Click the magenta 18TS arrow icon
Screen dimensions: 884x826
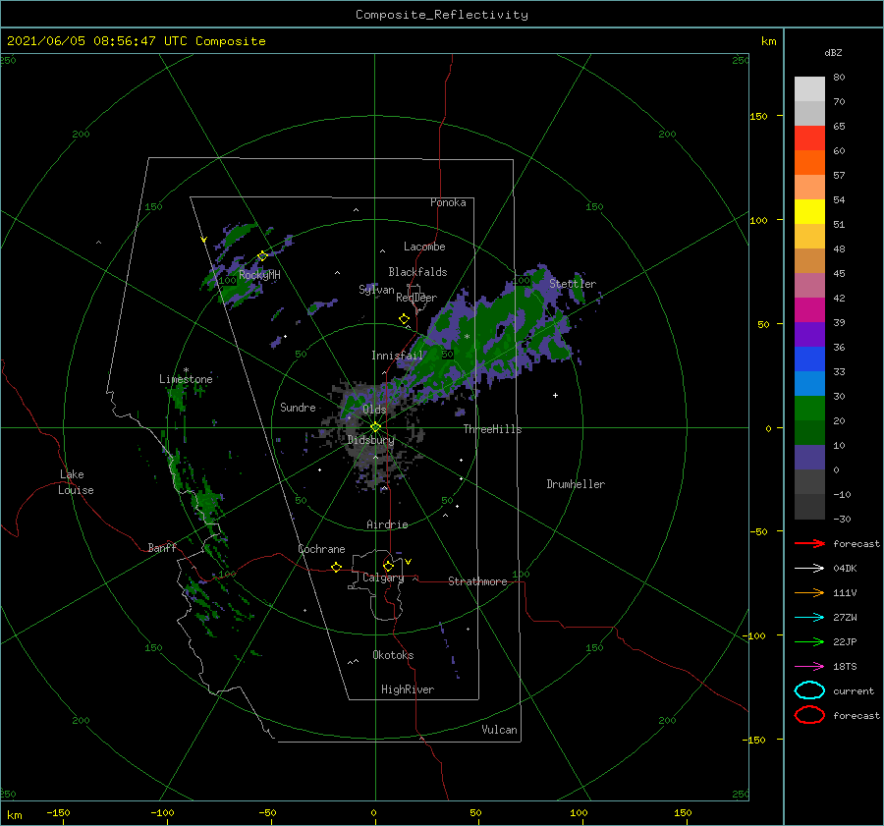pos(809,667)
